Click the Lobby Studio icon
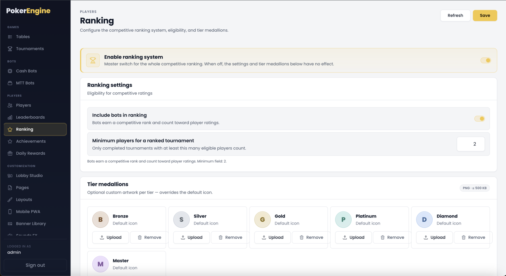This screenshot has width=506, height=276. [10, 176]
